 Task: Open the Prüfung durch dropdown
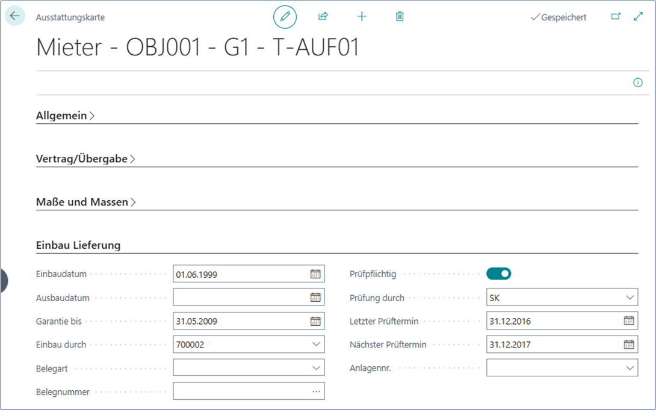(630, 298)
